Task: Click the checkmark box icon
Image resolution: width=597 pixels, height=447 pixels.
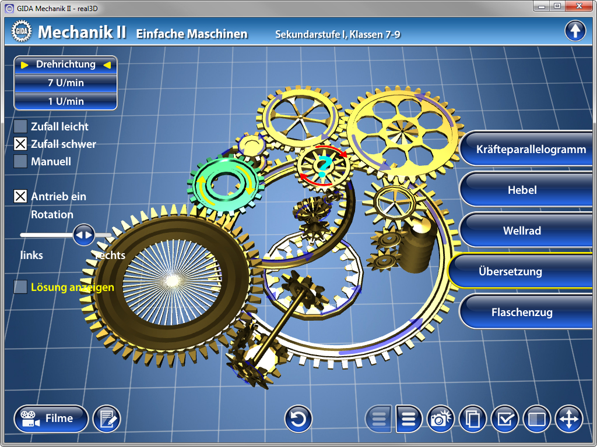Action: coord(505,419)
